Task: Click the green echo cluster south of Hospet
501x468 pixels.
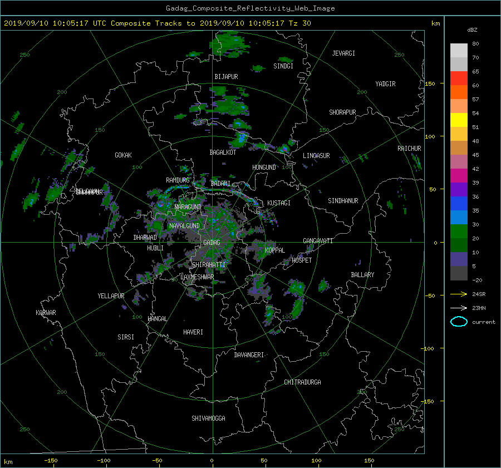Action: click(x=297, y=299)
